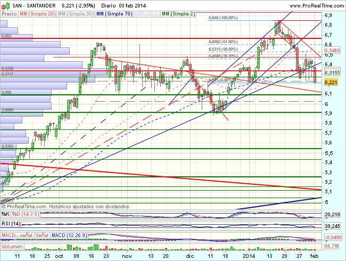Click Históricos ajustados con dividendos note
The width and height of the screenshot is (346, 261).
(89, 207)
